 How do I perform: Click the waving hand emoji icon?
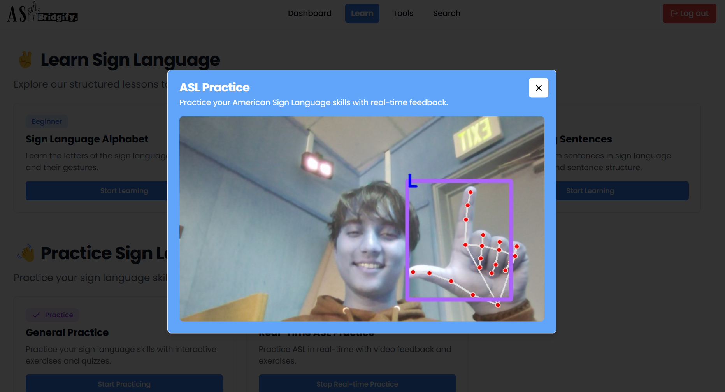[x=26, y=253]
